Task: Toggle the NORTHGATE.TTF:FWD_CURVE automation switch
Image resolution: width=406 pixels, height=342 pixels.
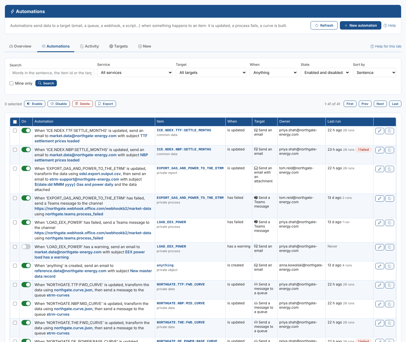Action: (26, 285)
